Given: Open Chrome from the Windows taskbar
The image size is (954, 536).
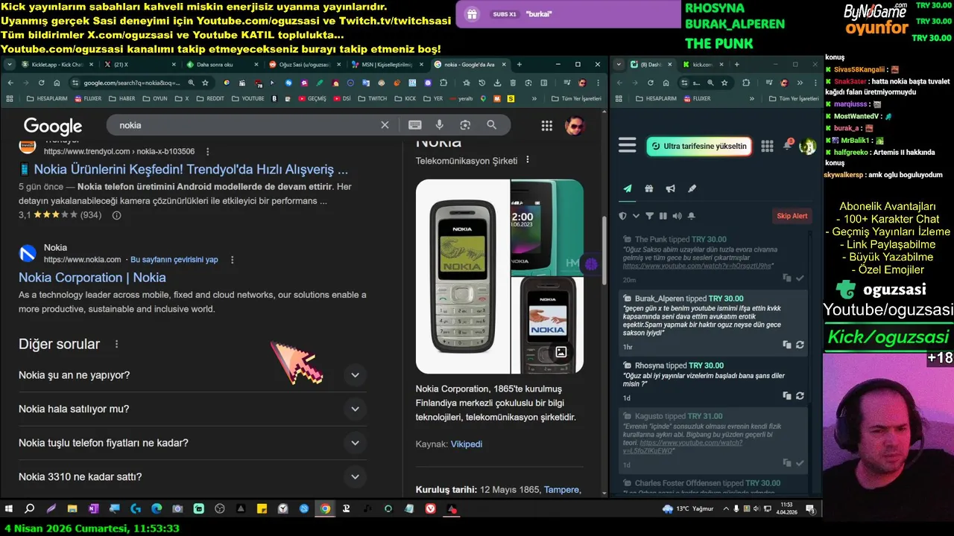Looking at the screenshot, I should (x=325, y=508).
